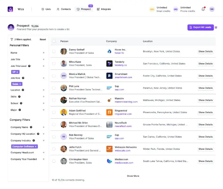Image resolution: width=223 pixels, height=189 pixels.
Task: Click the Maestro company logo
Action: pyautogui.click(x=109, y=100)
